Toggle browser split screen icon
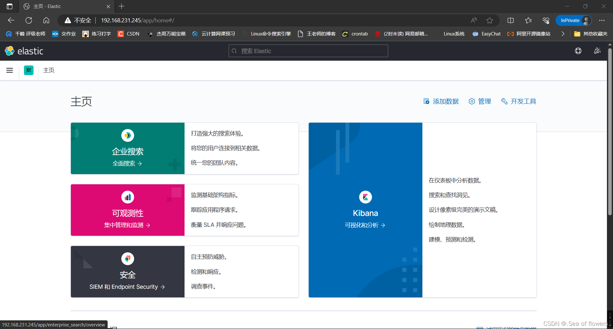 click(511, 20)
